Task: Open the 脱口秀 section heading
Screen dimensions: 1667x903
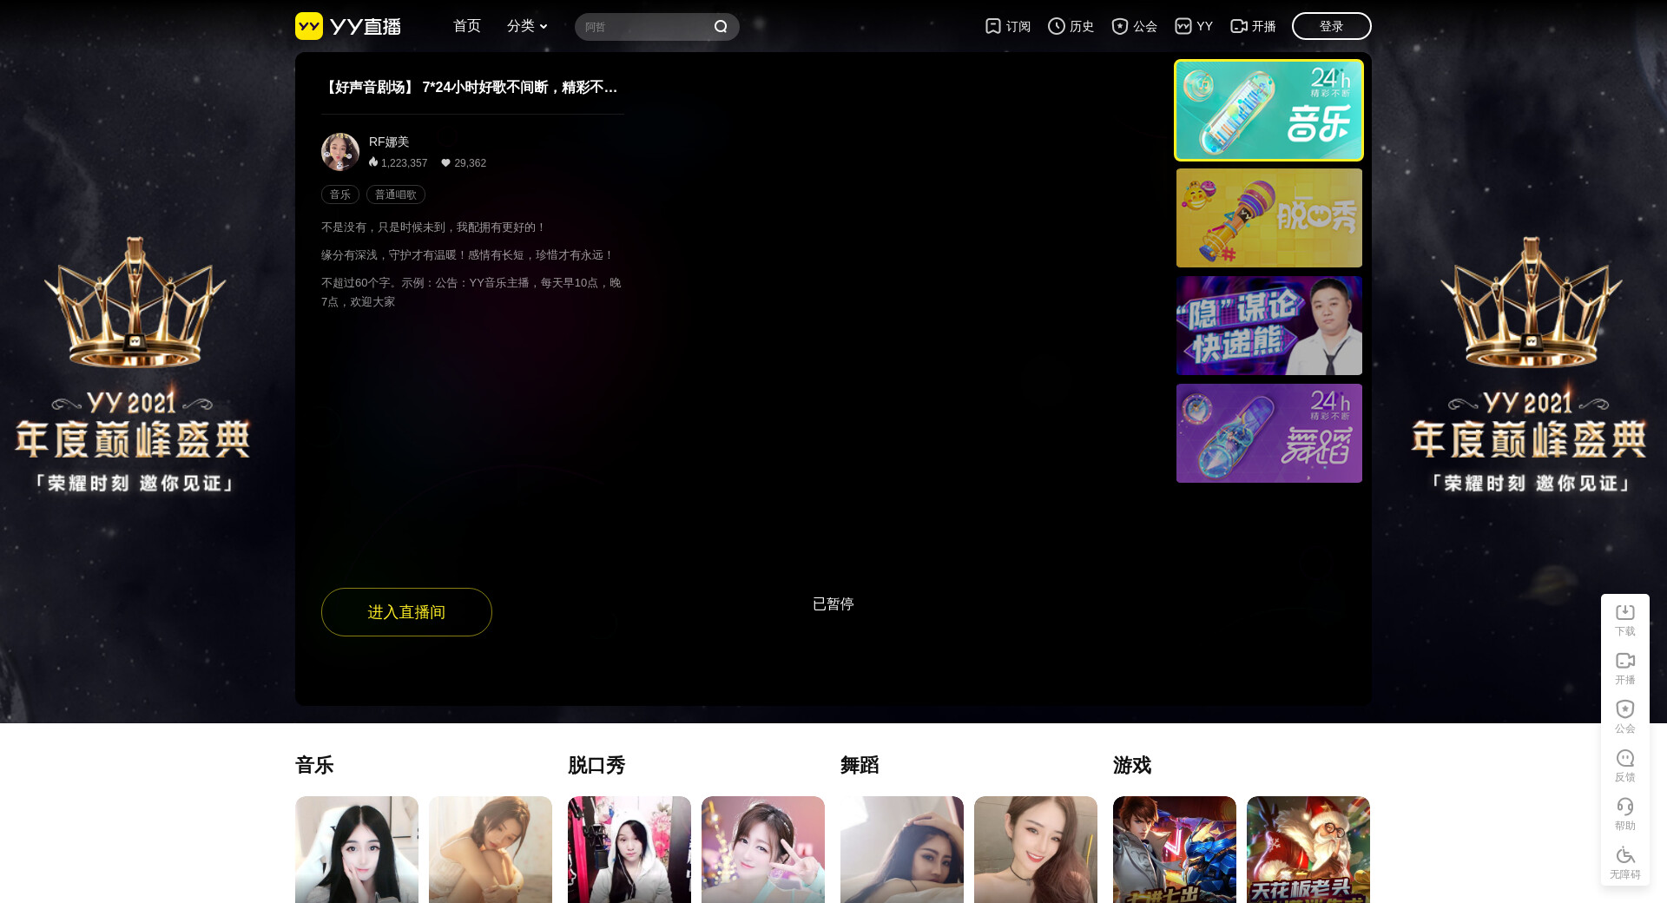Action: [x=596, y=765]
